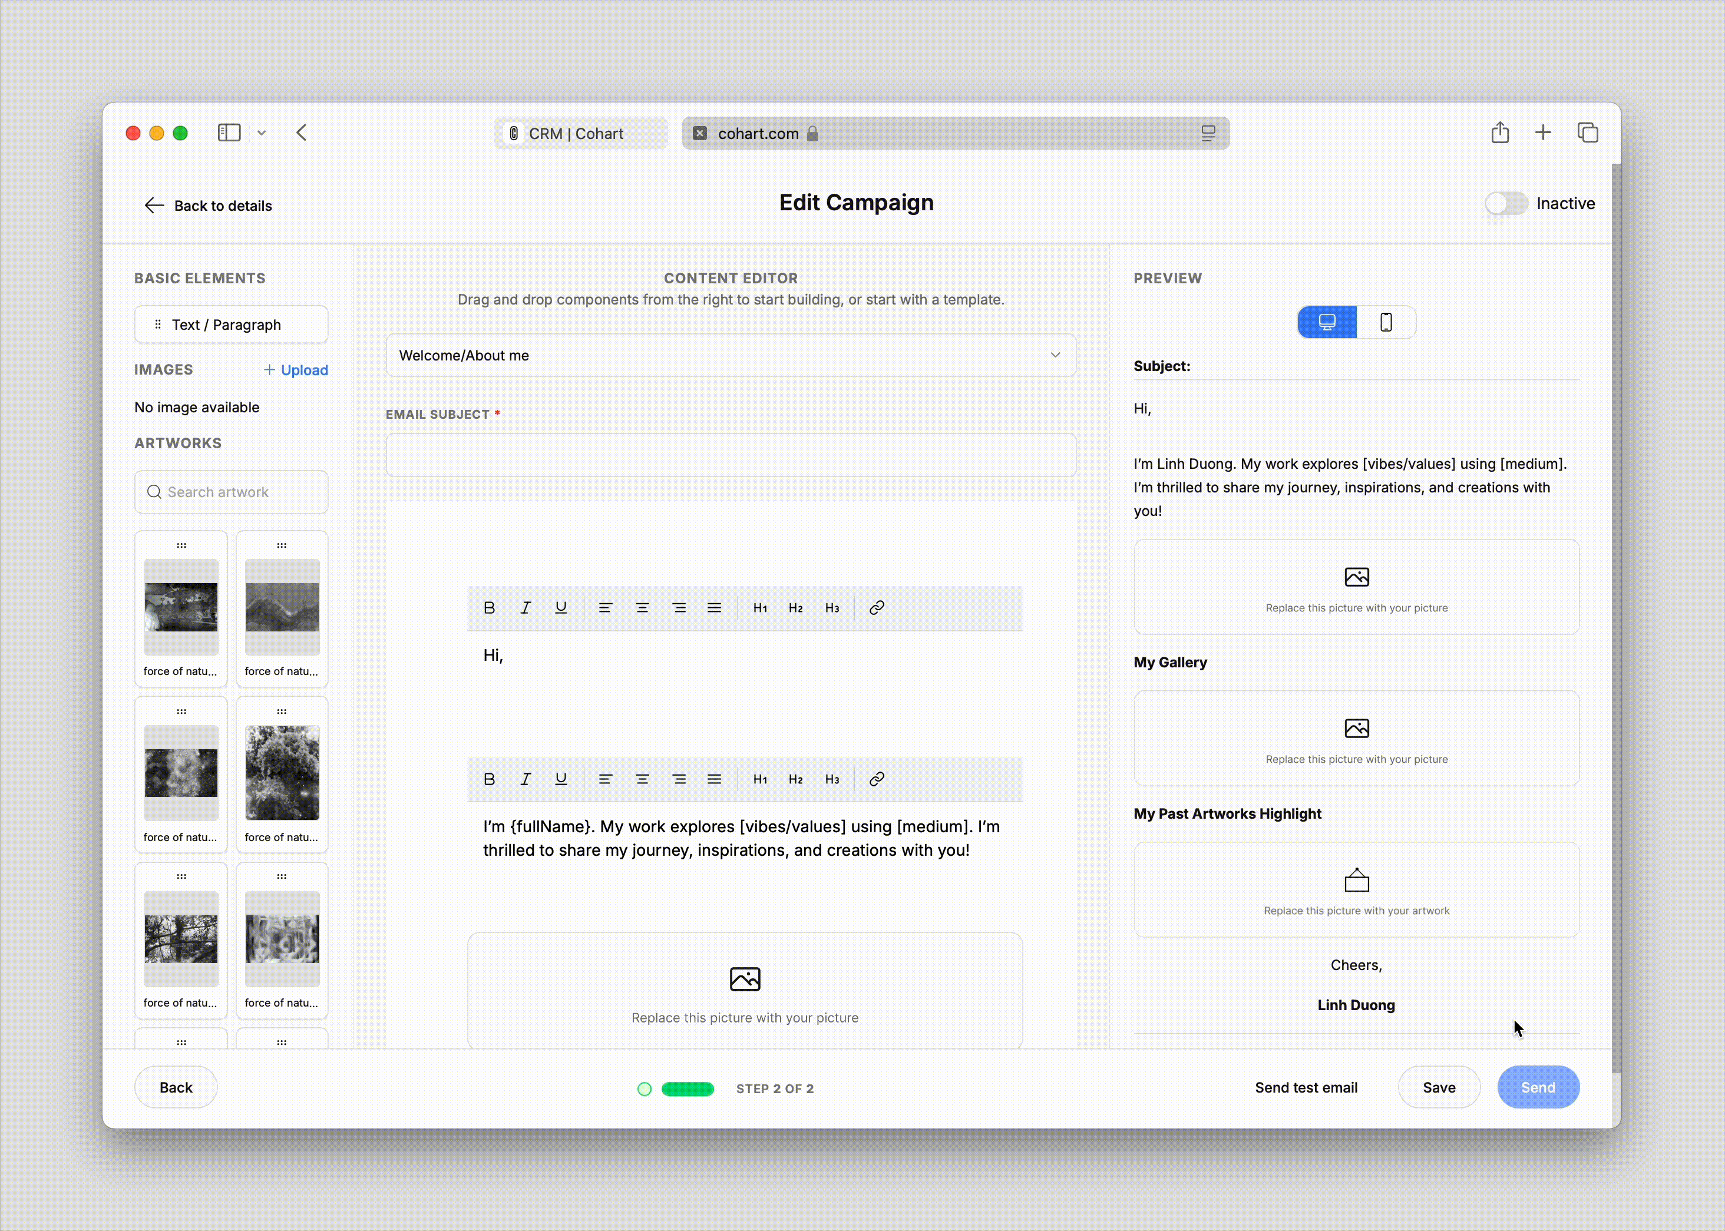This screenshot has width=1725, height=1231.
Task: Align left in the fullName paragraph toolbar
Action: tap(605, 779)
